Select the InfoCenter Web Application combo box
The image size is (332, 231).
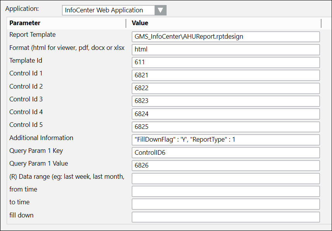point(108,10)
